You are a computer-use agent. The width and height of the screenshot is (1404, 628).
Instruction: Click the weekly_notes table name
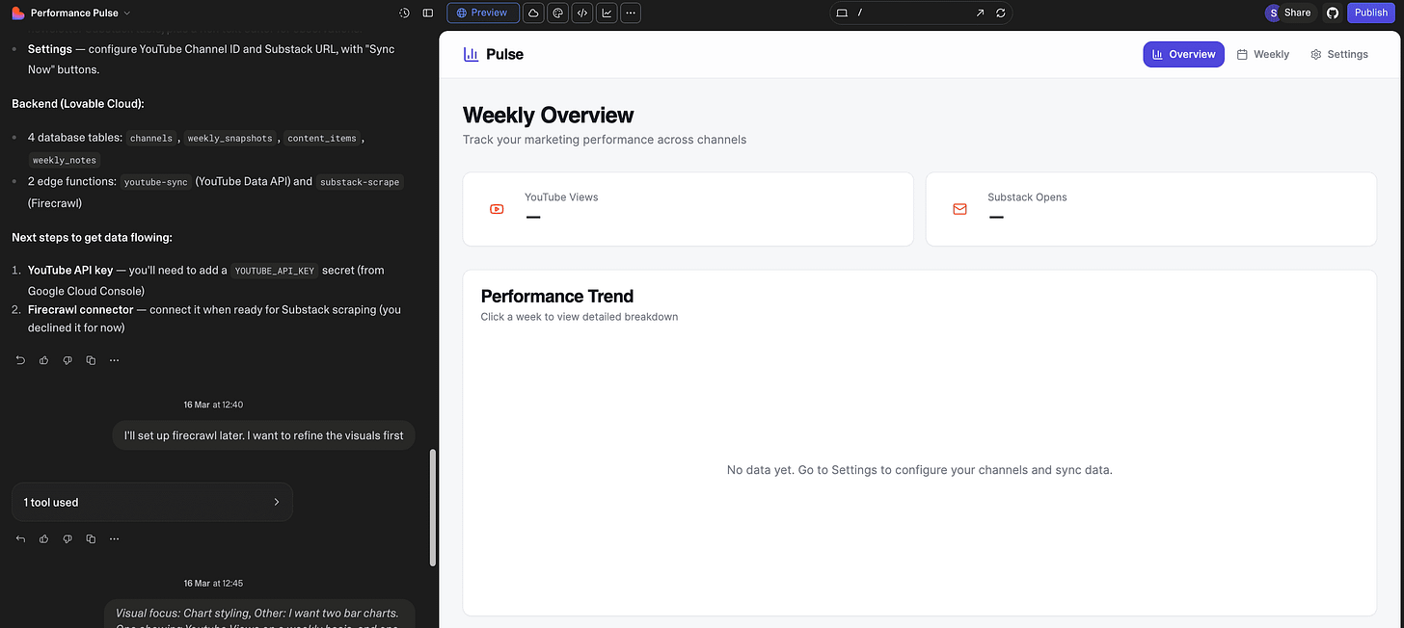click(x=65, y=161)
